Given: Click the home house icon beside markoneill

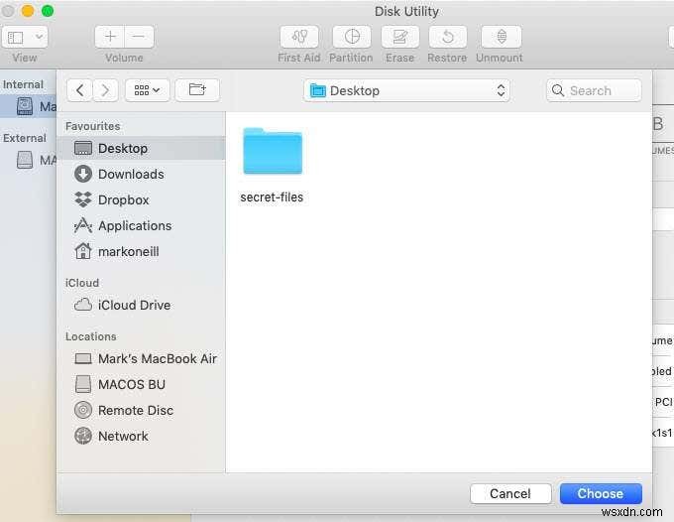Looking at the screenshot, I should pos(83,251).
